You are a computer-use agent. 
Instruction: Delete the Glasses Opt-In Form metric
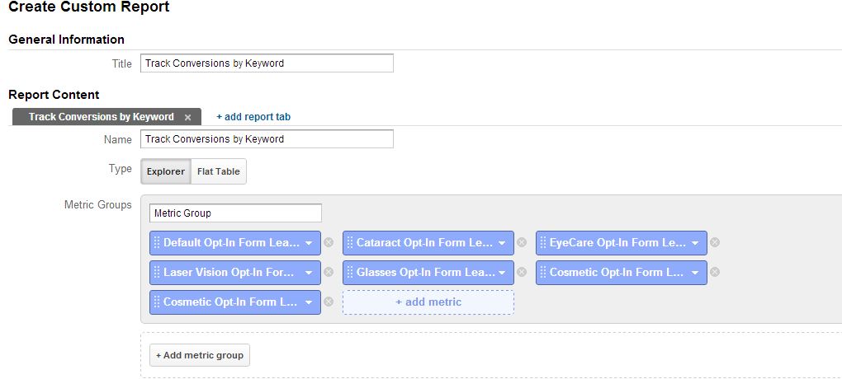[522, 273]
